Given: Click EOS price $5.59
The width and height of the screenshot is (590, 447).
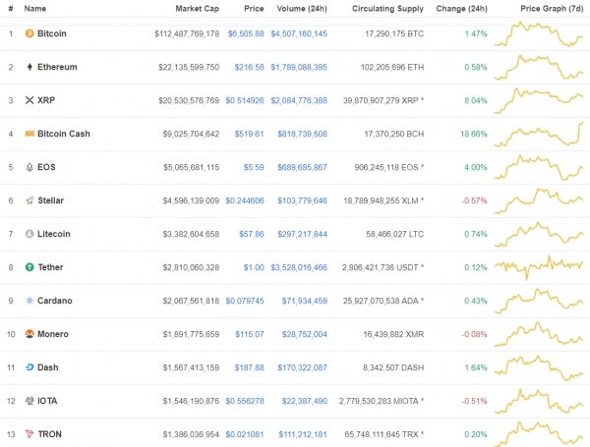Looking at the screenshot, I should tap(254, 167).
